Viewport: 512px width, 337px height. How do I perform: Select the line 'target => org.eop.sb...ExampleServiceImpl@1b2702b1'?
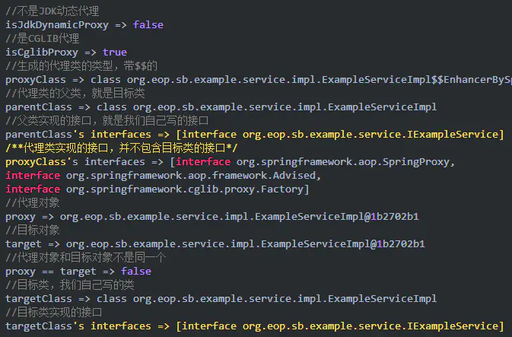(215, 244)
